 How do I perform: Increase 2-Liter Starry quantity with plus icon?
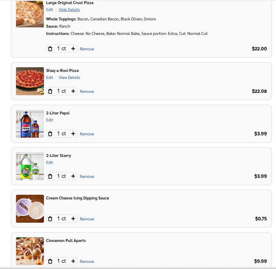[73, 176]
